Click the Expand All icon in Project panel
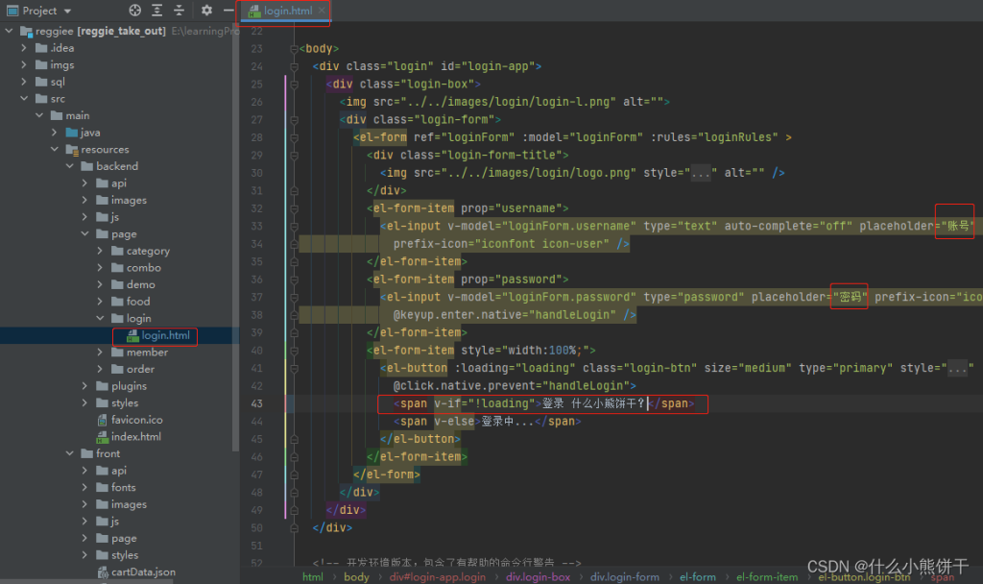The width and height of the screenshot is (983, 584). point(157,11)
